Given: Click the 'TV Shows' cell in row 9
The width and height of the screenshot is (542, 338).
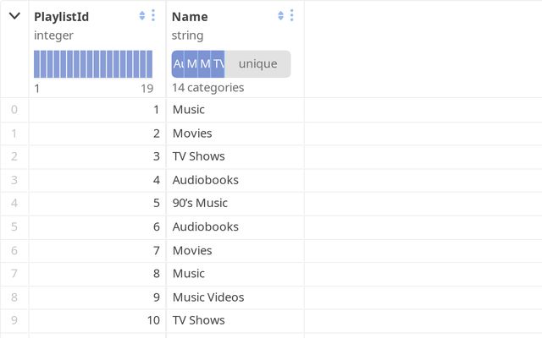Looking at the screenshot, I should click(198, 320).
